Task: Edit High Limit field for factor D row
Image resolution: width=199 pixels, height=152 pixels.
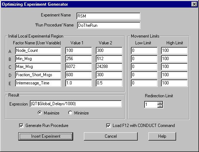Action: tap(174, 75)
